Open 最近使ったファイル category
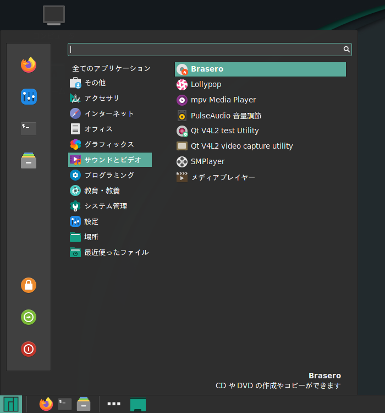 click(x=110, y=252)
